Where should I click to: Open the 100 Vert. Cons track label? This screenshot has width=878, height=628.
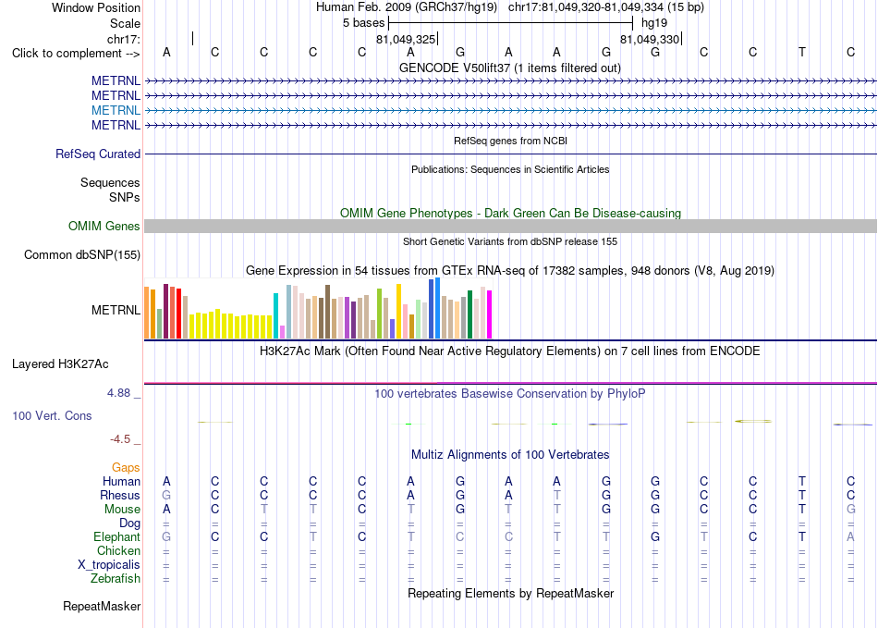(52, 415)
